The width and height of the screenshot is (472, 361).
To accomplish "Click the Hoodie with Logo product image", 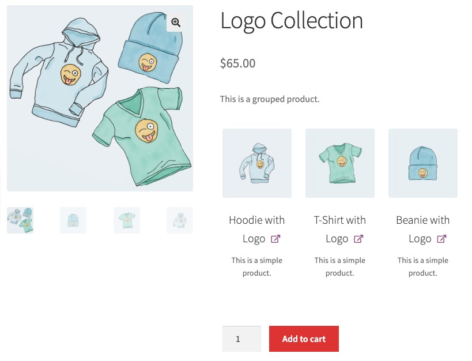I will [257, 163].
